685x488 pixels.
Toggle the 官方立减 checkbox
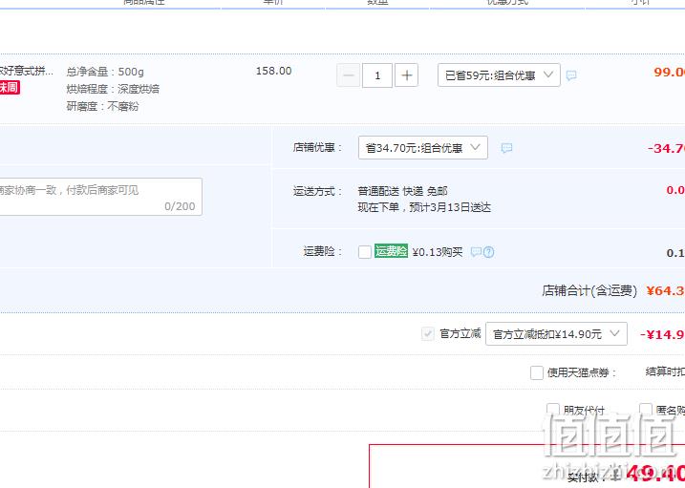428,334
